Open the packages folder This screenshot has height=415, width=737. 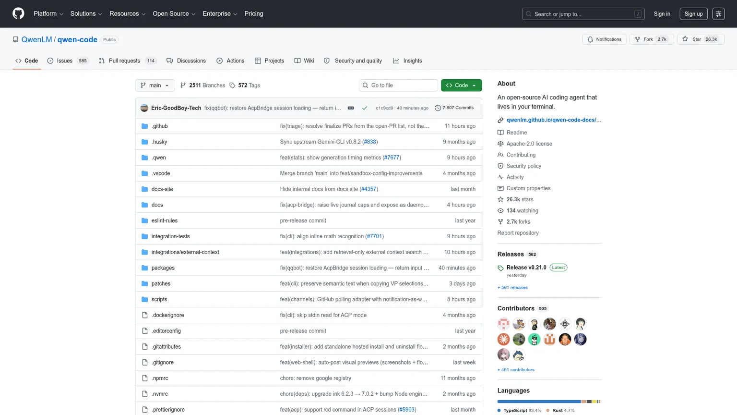pyautogui.click(x=163, y=268)
